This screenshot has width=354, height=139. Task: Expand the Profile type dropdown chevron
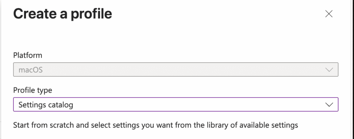[x=329, y=104]
